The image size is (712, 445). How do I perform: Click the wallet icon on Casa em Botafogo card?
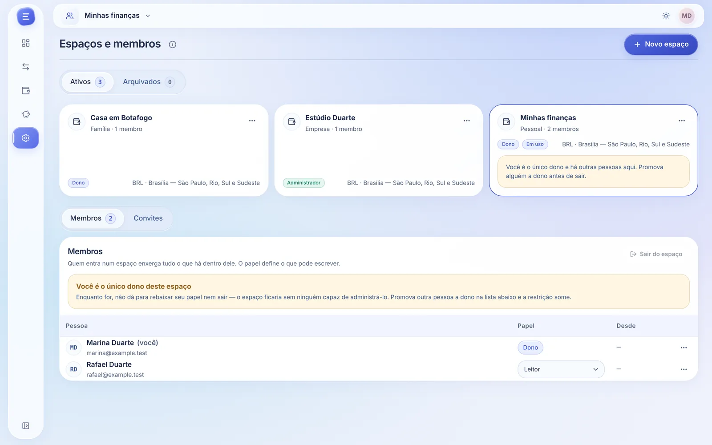coord(77,121)
